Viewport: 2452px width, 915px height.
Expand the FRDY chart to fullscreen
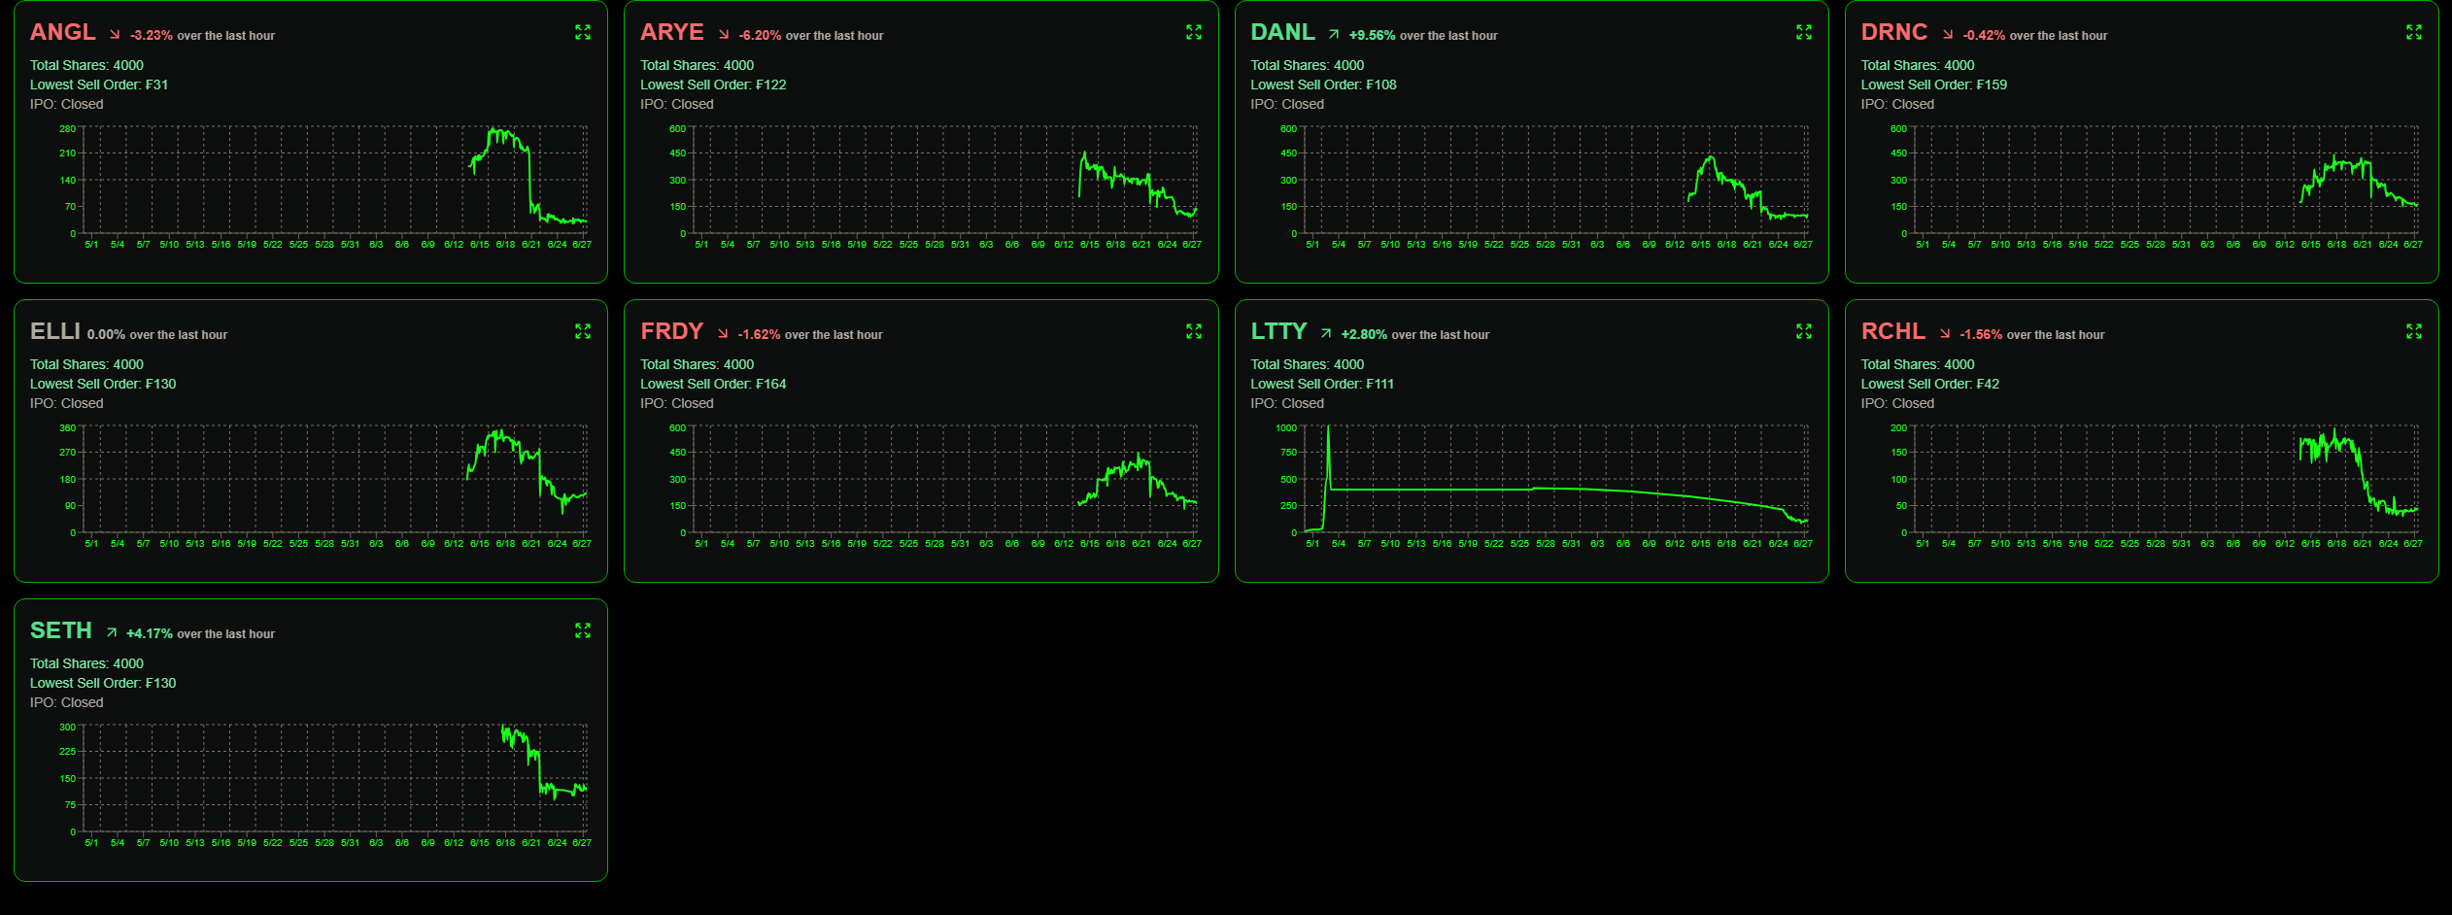tap(1194, 331)
